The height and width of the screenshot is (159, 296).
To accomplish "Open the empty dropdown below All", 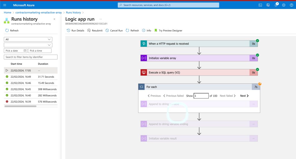I will point(28,45).
